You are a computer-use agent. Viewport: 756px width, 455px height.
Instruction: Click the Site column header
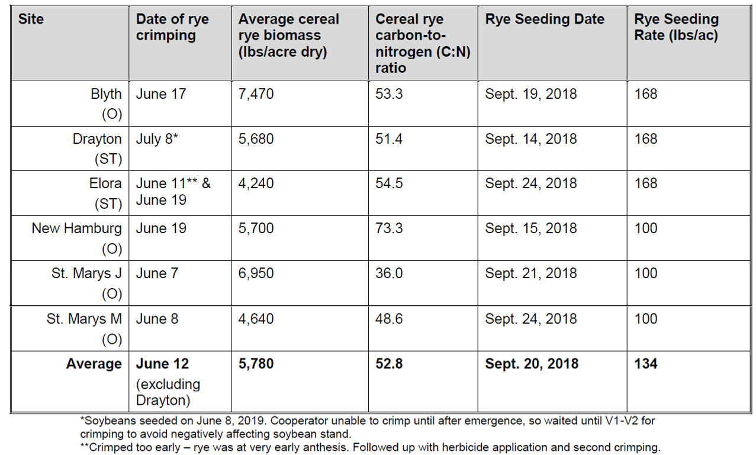tap(31, 20)
